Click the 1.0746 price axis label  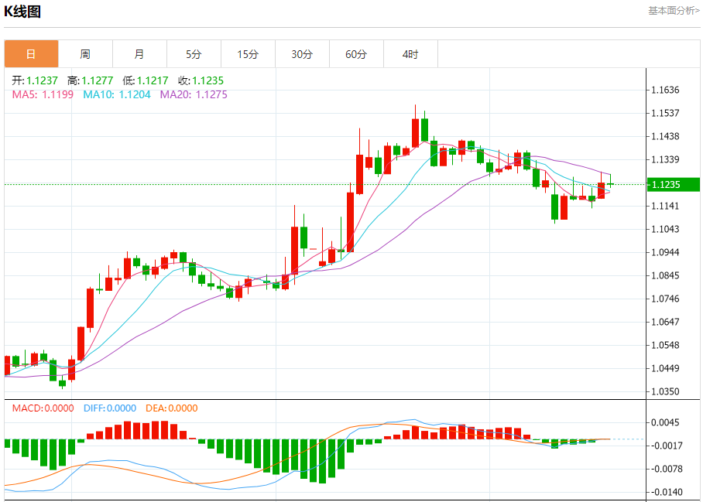665,299
